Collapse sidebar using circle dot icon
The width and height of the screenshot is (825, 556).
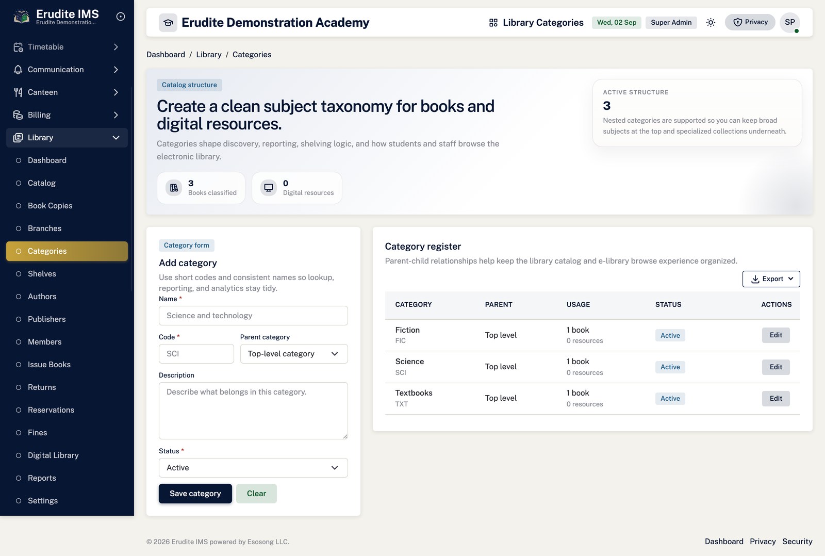click(x=121, y=17)
